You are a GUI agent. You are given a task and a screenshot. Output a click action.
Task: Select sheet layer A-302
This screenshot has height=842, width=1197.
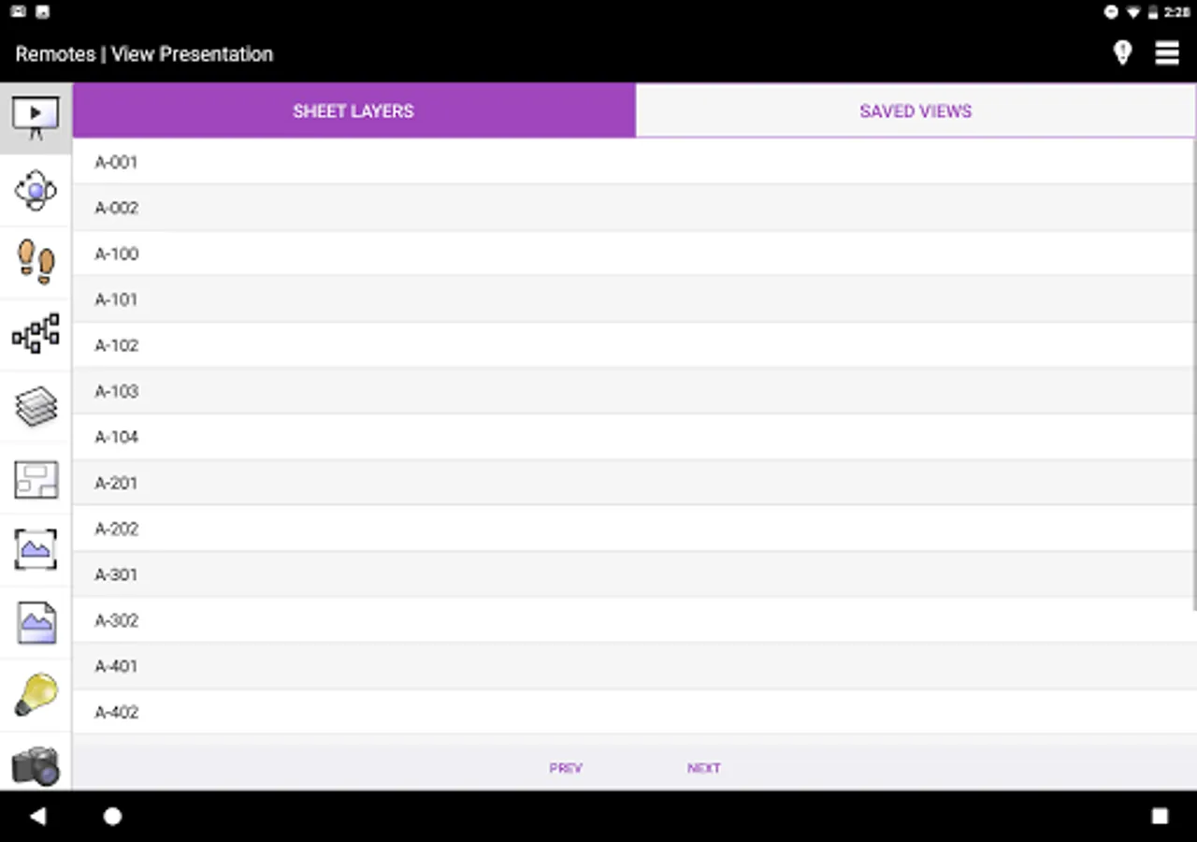(x=634, y=620)
